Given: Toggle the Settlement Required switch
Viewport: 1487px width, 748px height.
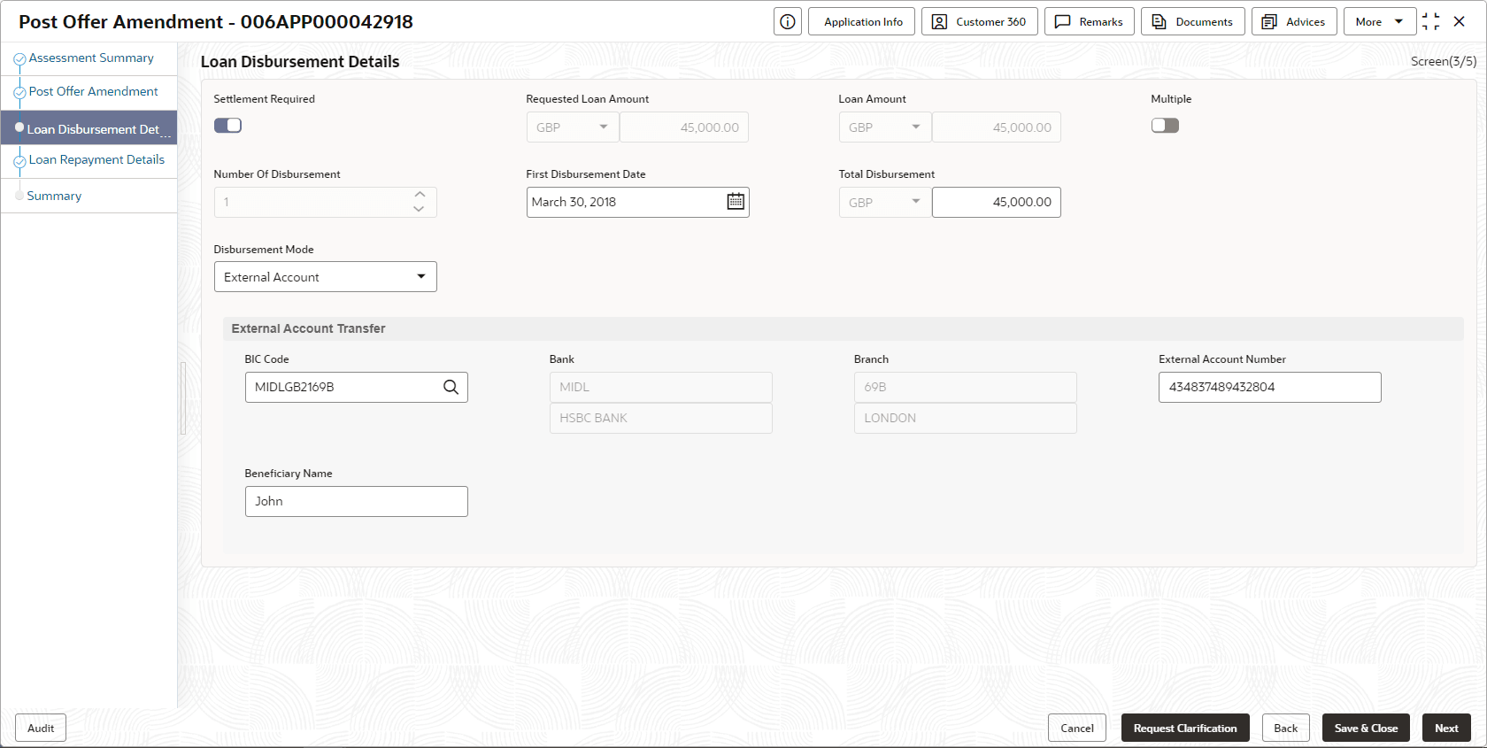Looking at the screenshot, I should click(x=227, y=126).
